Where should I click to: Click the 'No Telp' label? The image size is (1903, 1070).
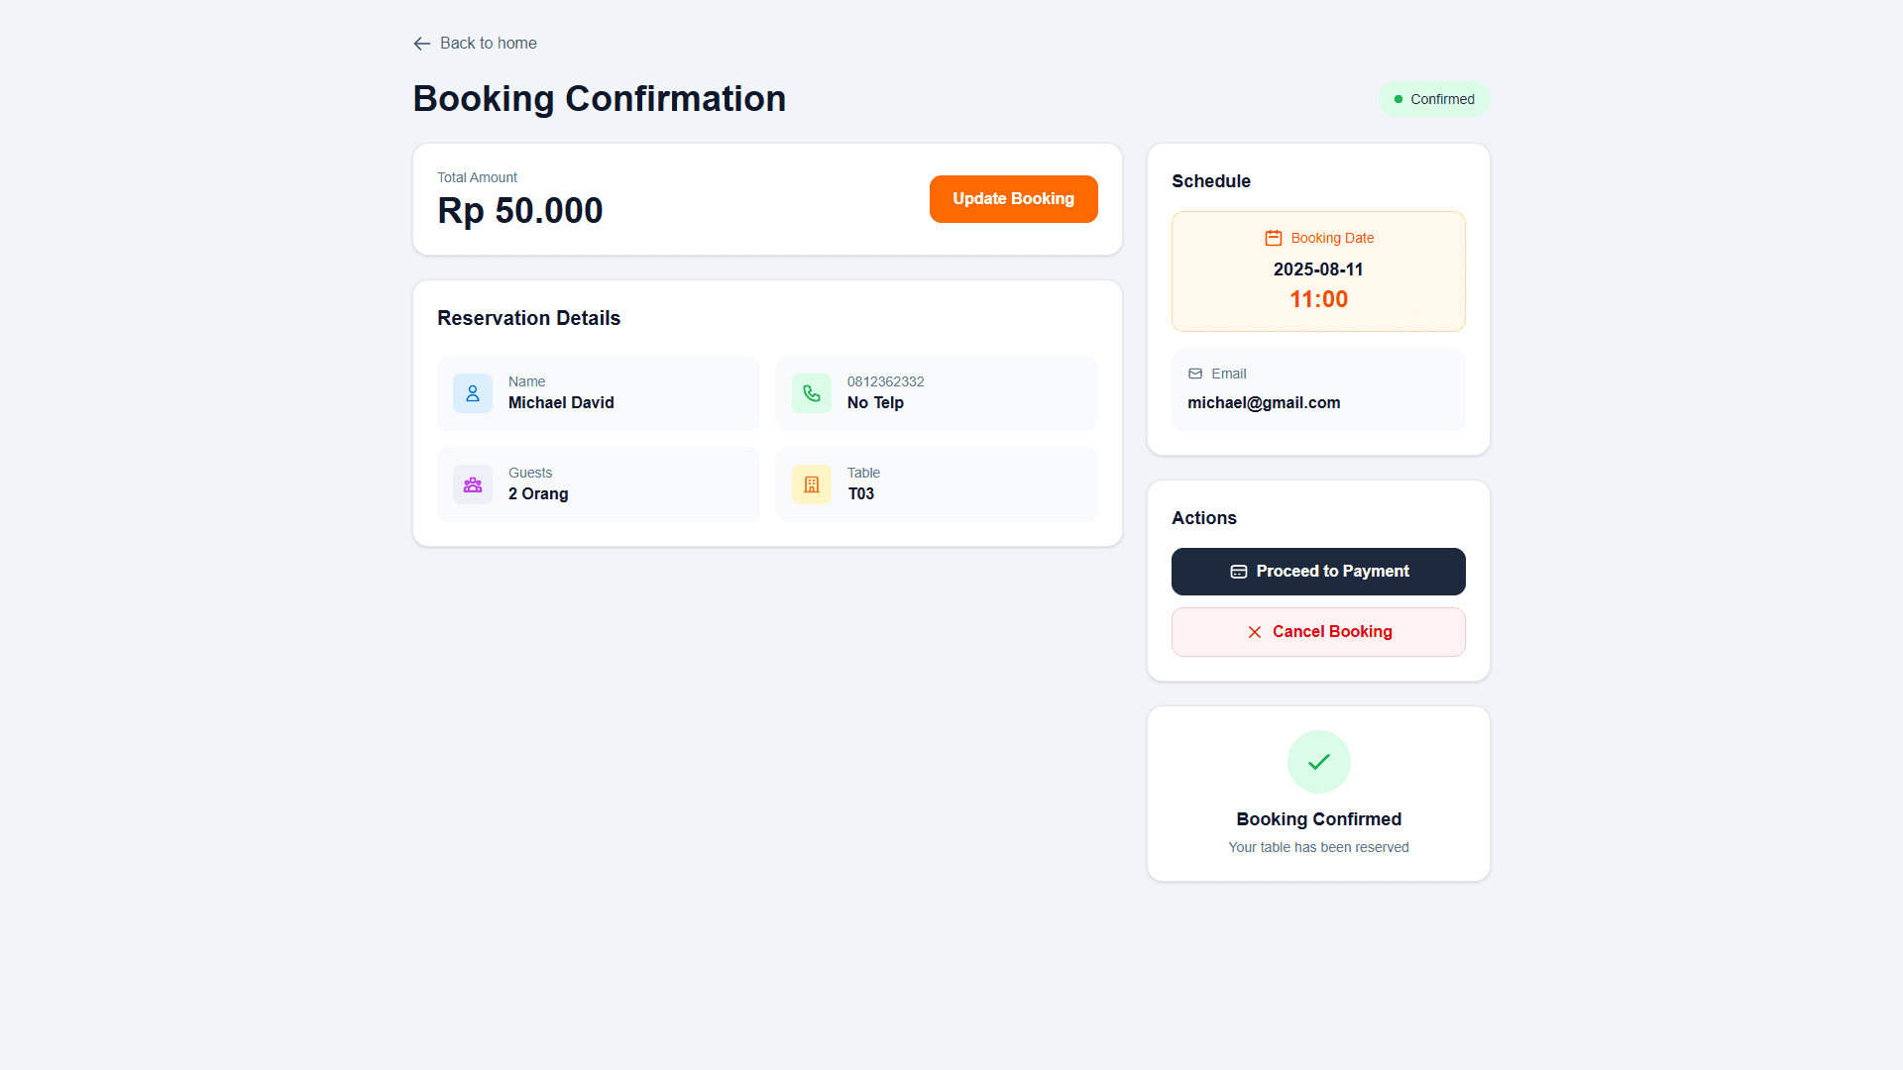coord(875,402)
